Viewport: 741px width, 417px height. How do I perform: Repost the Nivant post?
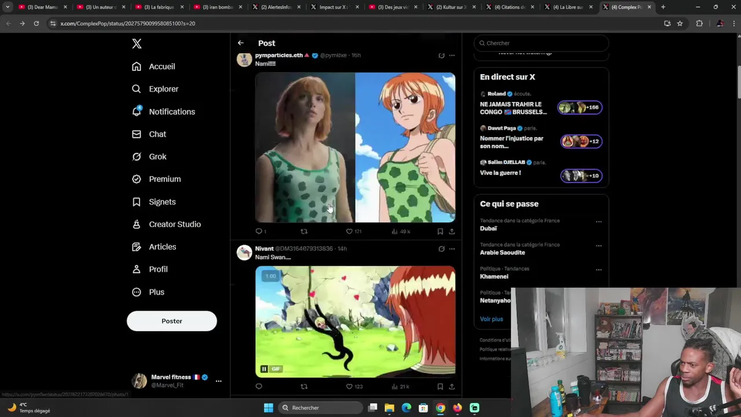[304, 386]
